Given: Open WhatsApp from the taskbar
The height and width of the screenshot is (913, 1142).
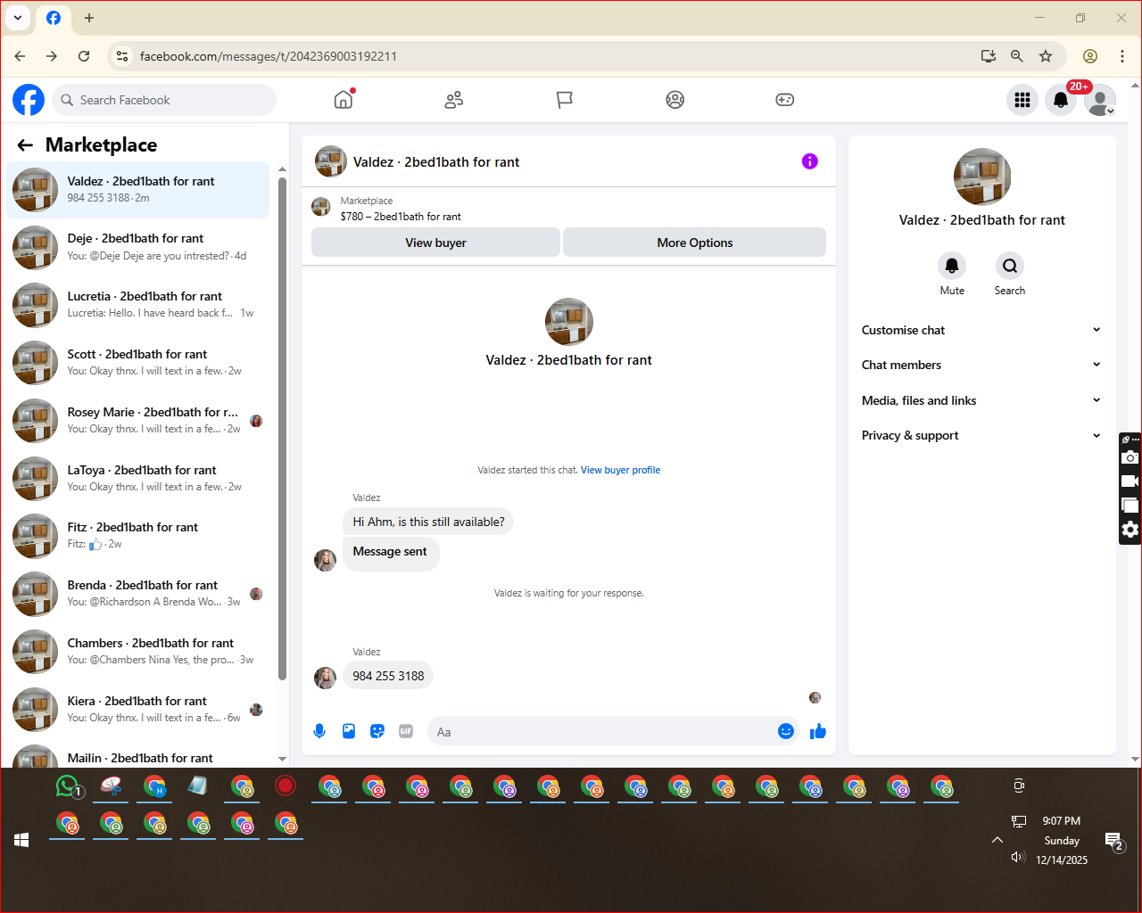Looking at the screenshot, I should (68, 786).
